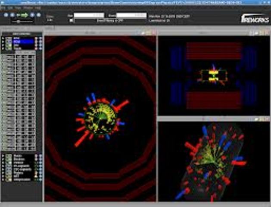Click the Event filtering button
The width and height of the screenshot is (271, 207).
point(110,21)
